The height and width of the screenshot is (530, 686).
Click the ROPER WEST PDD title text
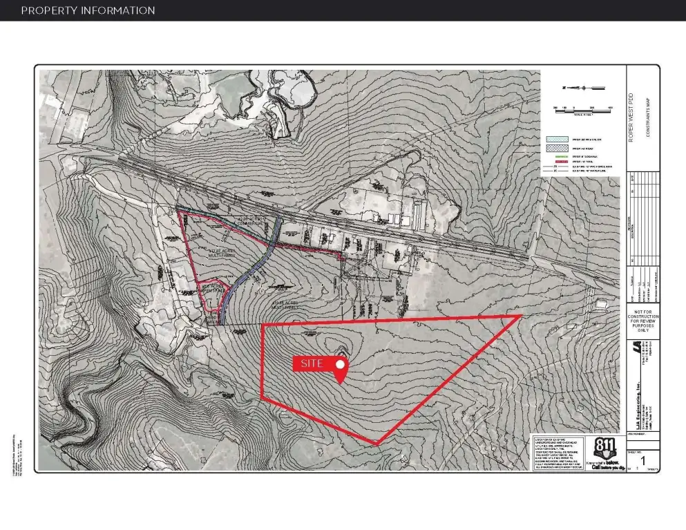631,117
